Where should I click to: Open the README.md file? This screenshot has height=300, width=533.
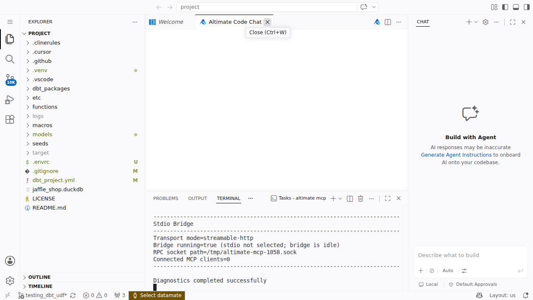coord(82,207)
